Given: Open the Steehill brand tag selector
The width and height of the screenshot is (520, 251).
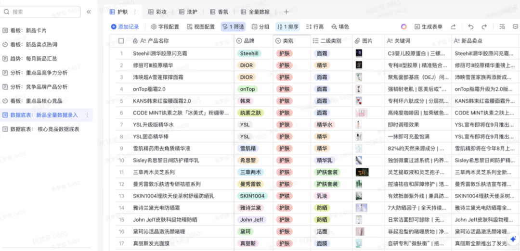Looking at the screenshot, I should (249, 53).
